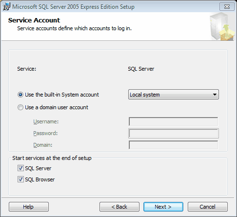The image size is (237, 217).
Task: Click the Domain input field
Action: pyautogui.click(x=173, y=145)
